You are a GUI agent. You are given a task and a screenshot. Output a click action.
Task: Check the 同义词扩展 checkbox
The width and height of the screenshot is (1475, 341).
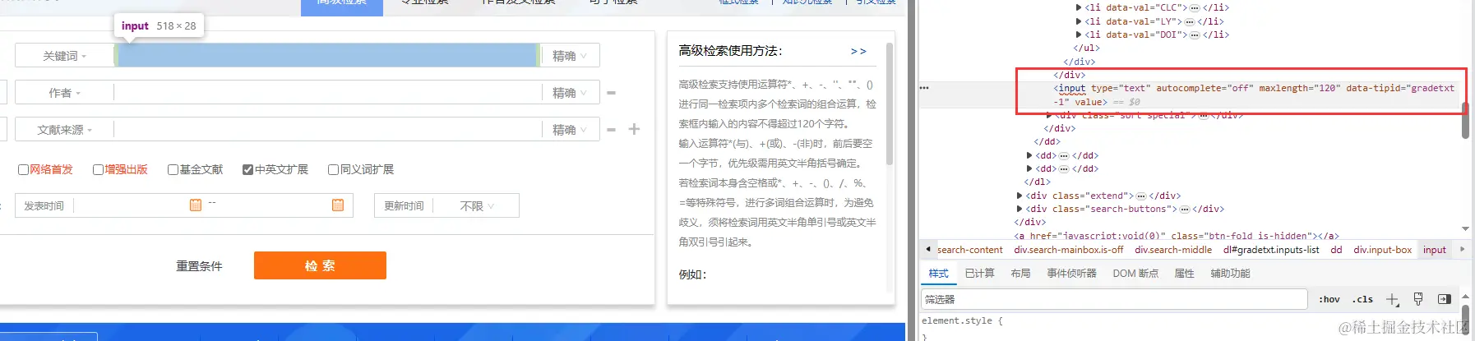(x=333, y=169)
